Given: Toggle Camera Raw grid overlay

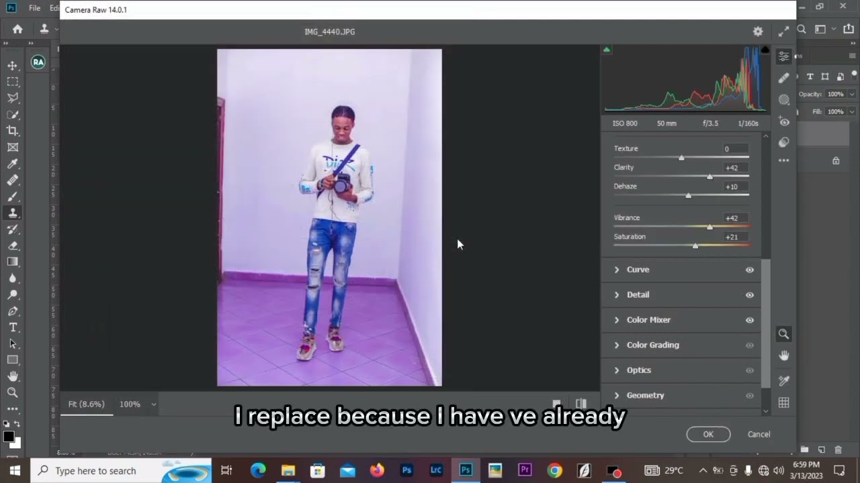Looking at the screenshot, I should point(783,402).
